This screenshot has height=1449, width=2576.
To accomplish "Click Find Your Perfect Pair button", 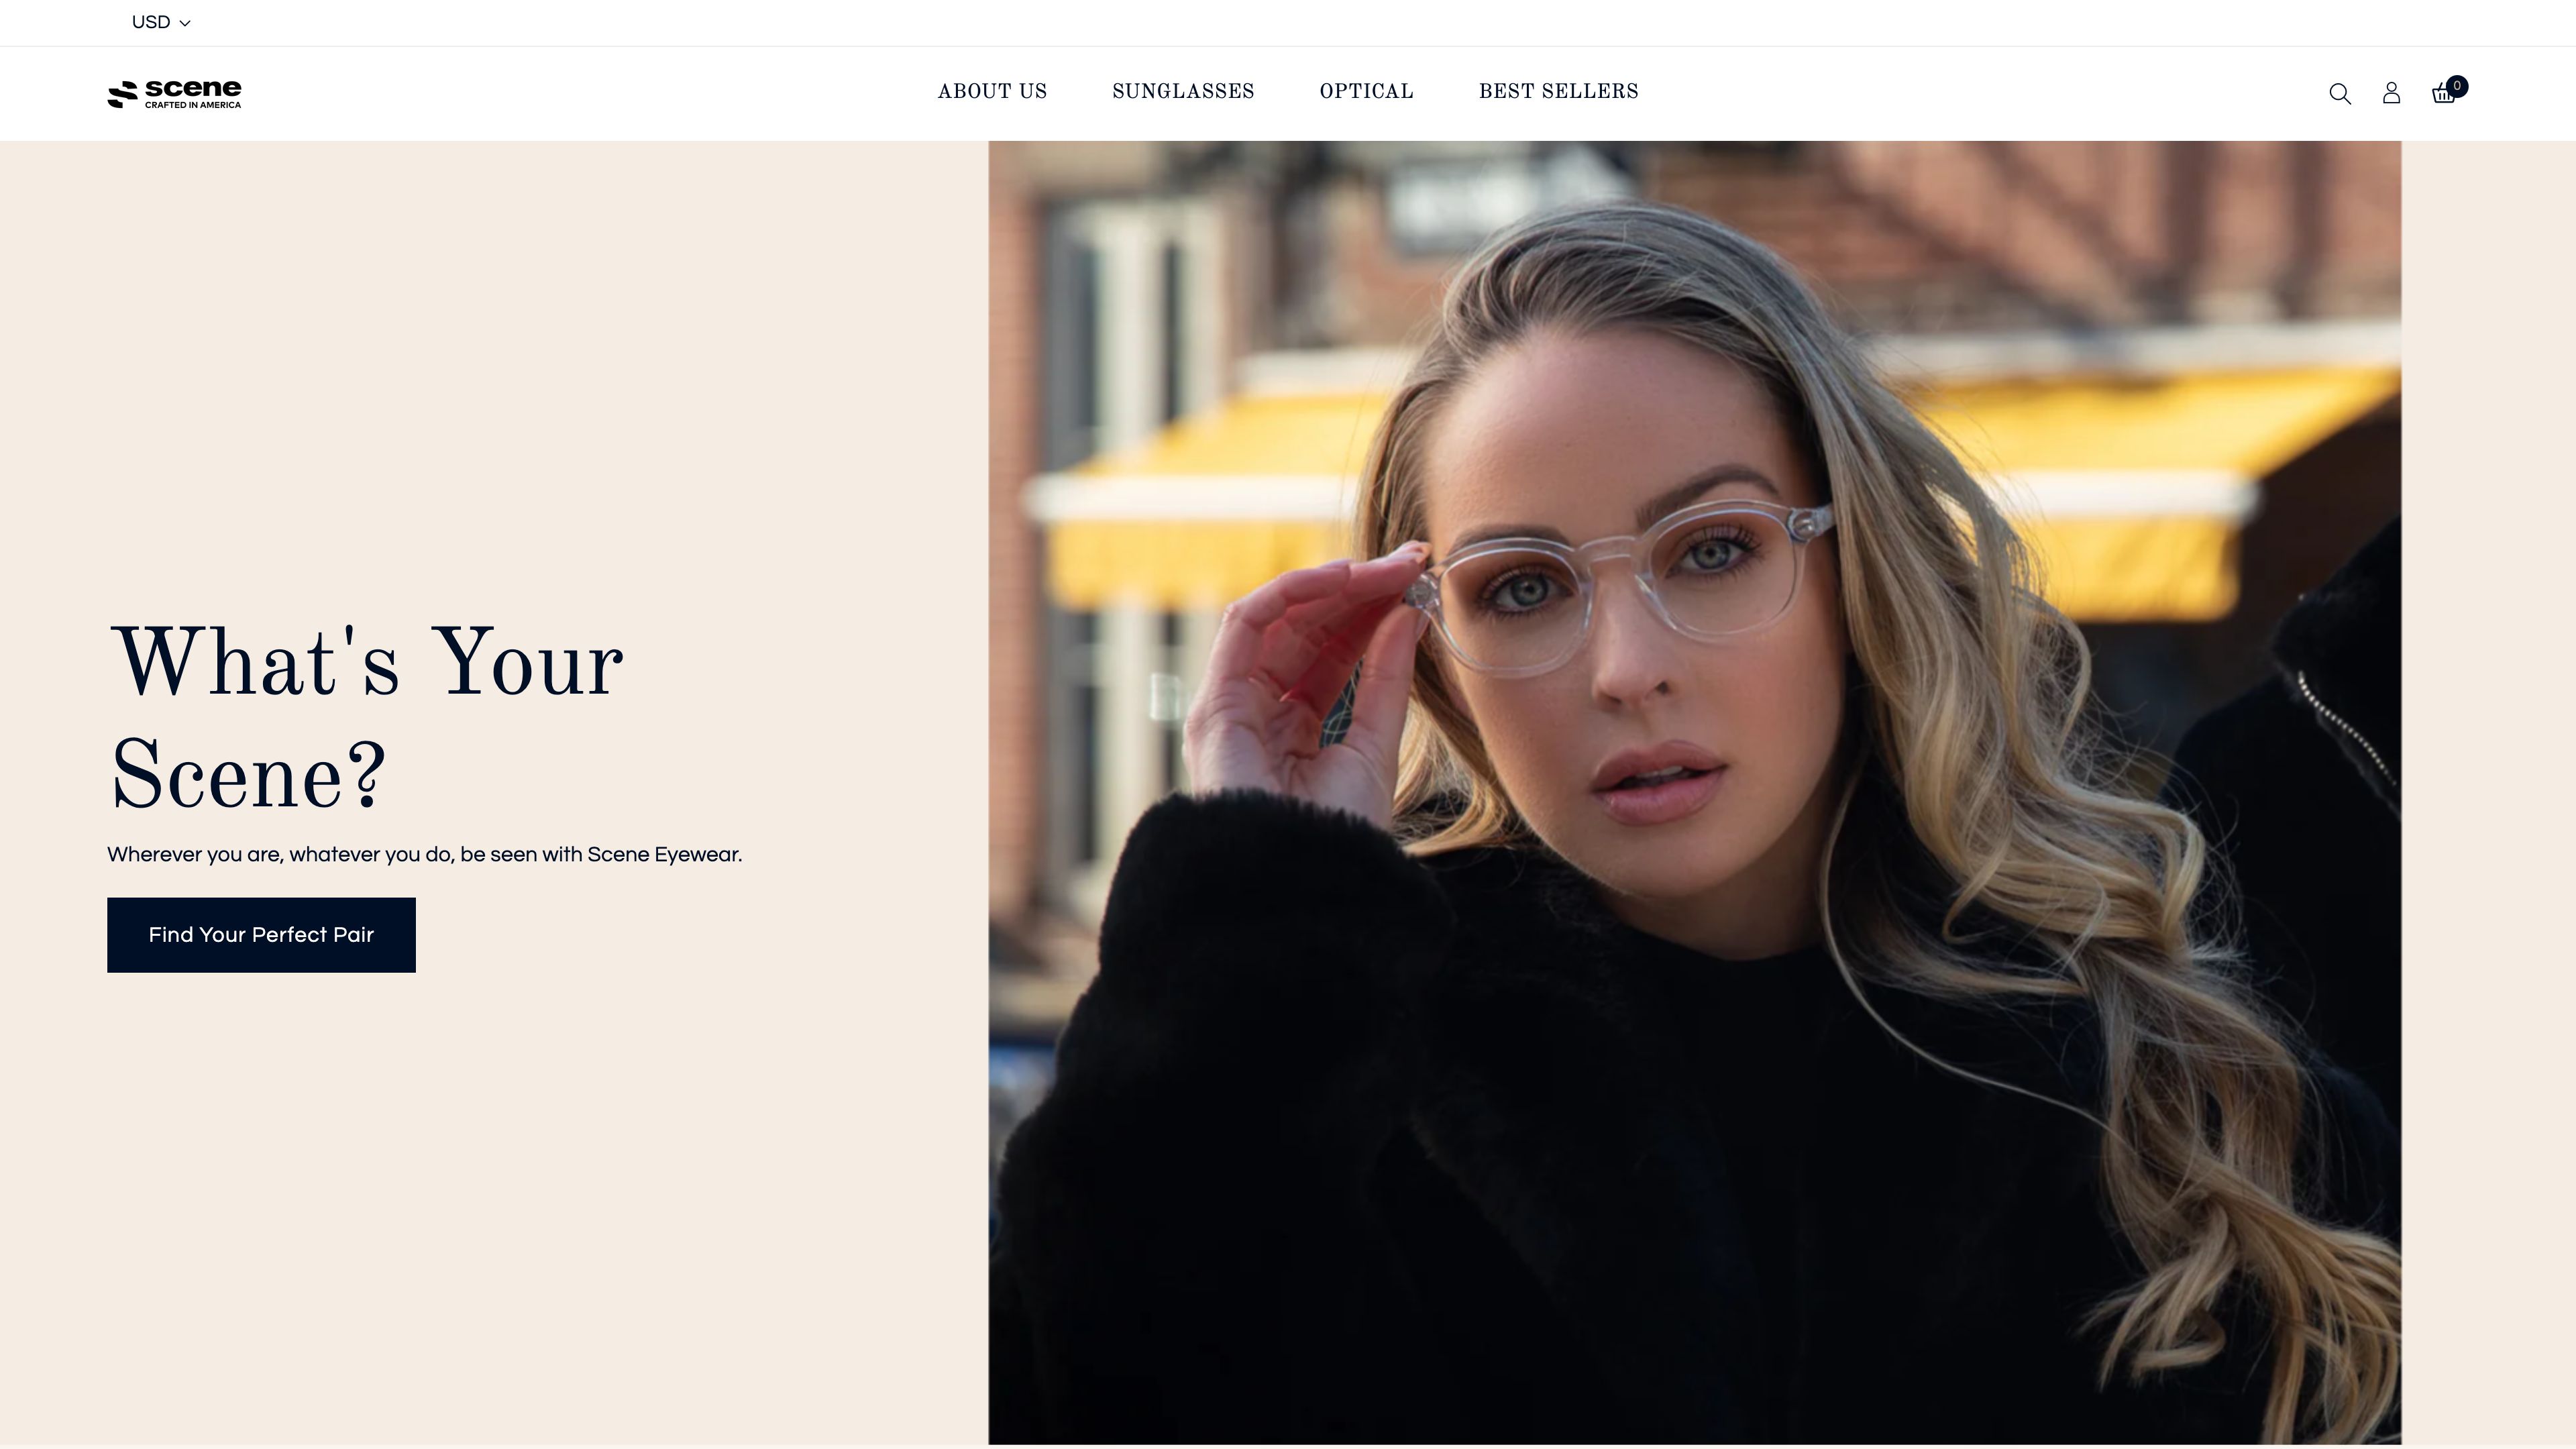I will [261, 935].
